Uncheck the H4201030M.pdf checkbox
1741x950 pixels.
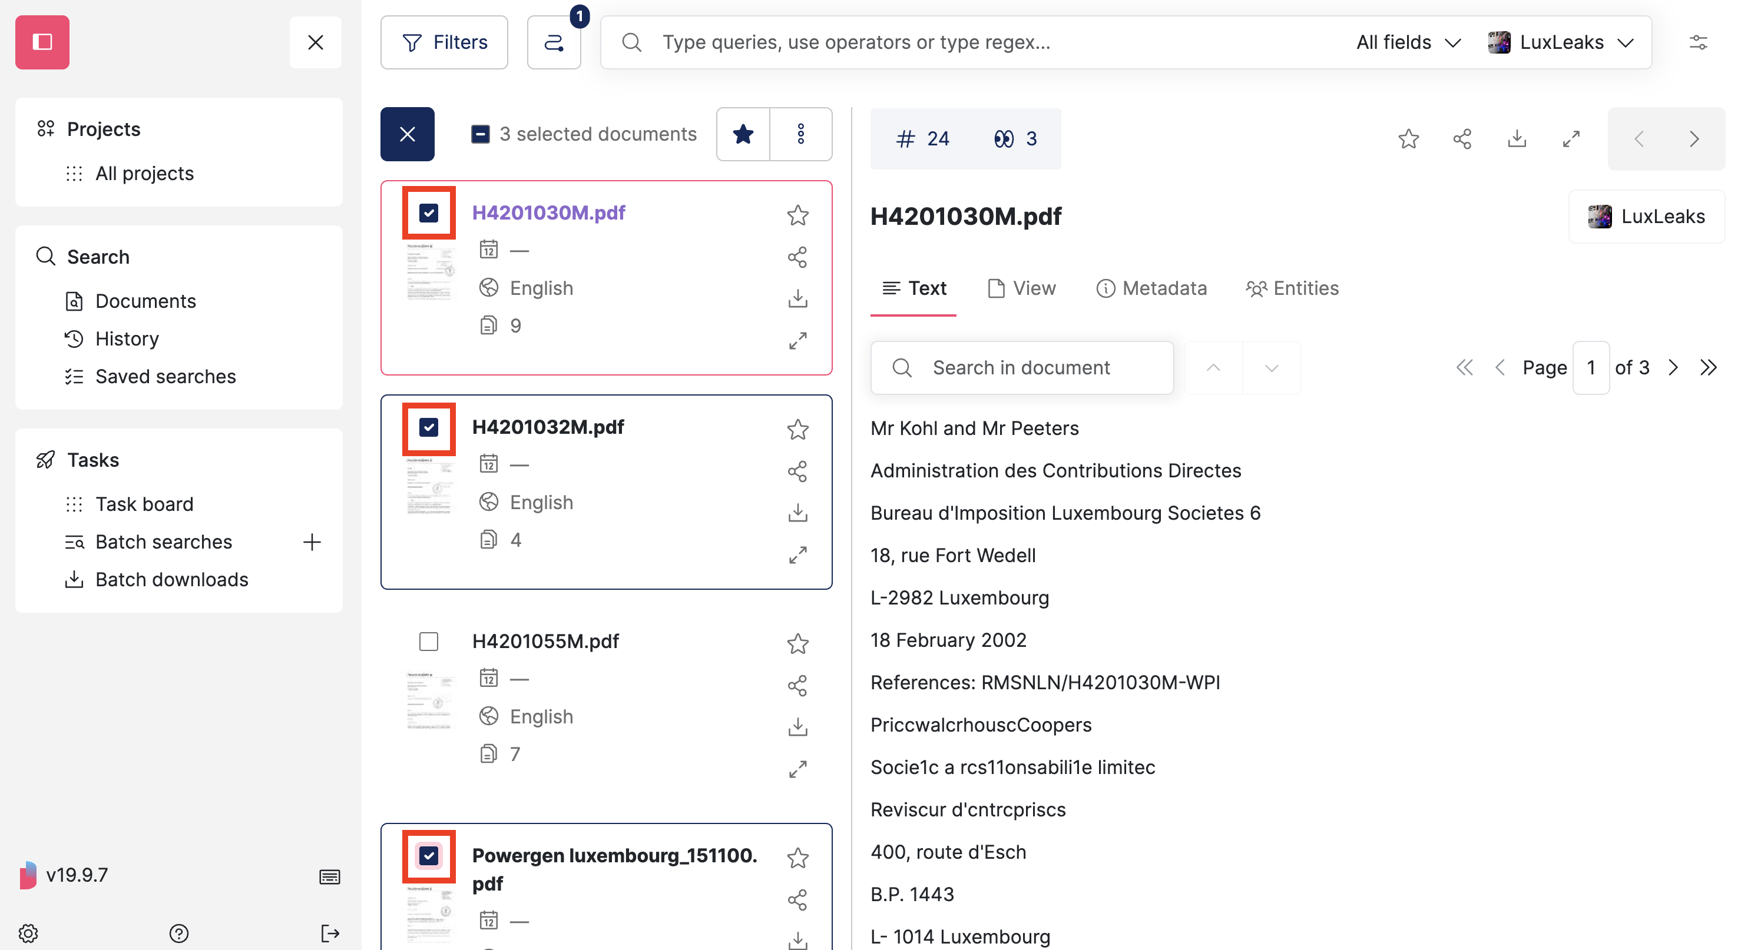pos(429,212)
